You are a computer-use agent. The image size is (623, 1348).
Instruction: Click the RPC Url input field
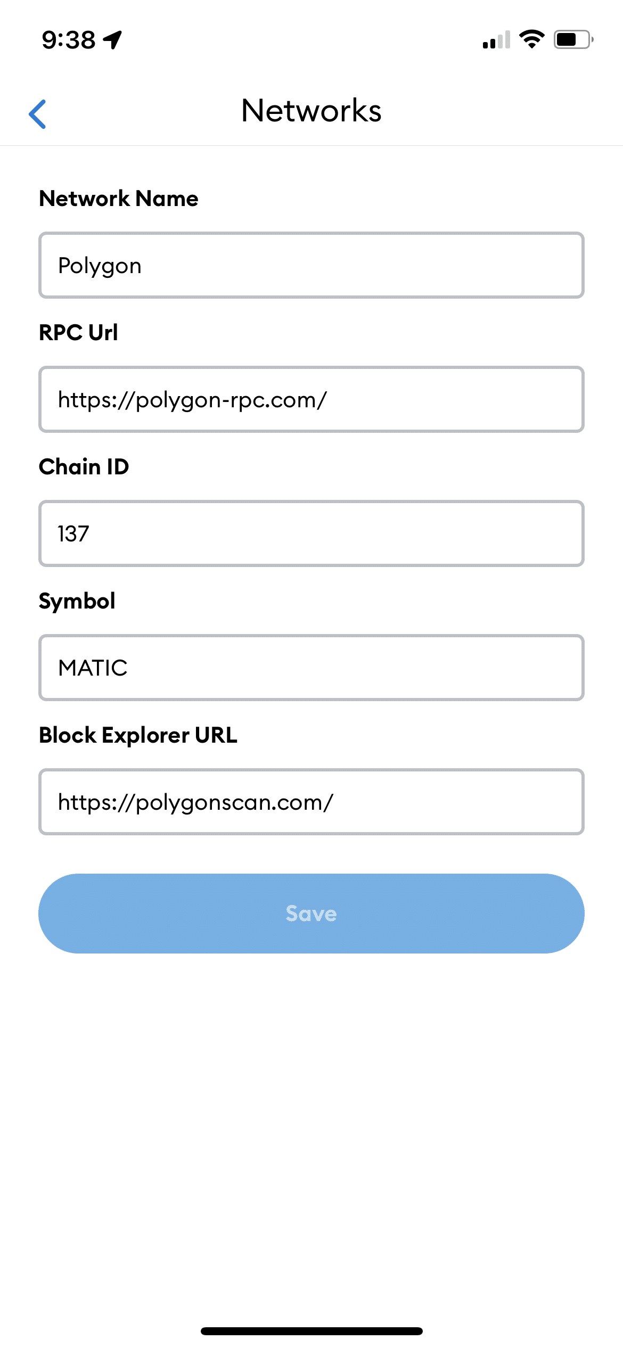click(311, 399)
